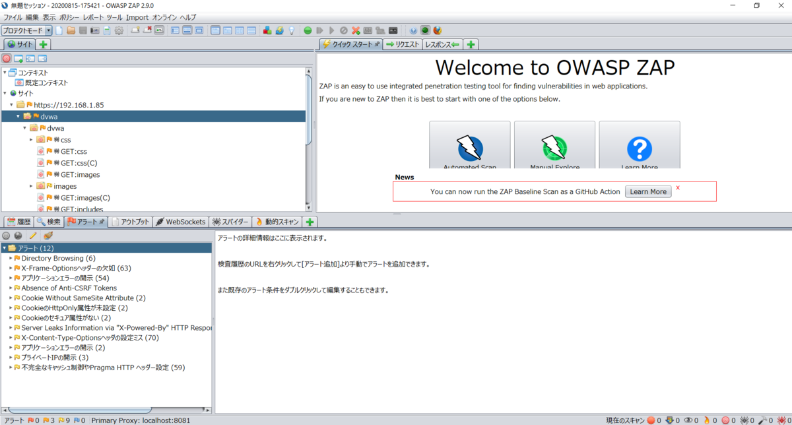792x425 pixels.
Task: Click the Manual Explore button
Action: (554, 145)
